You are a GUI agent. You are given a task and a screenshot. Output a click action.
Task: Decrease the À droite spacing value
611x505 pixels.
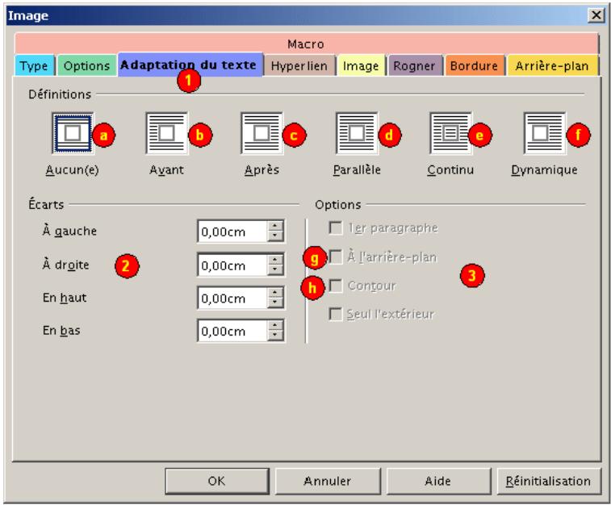[275, 269]
